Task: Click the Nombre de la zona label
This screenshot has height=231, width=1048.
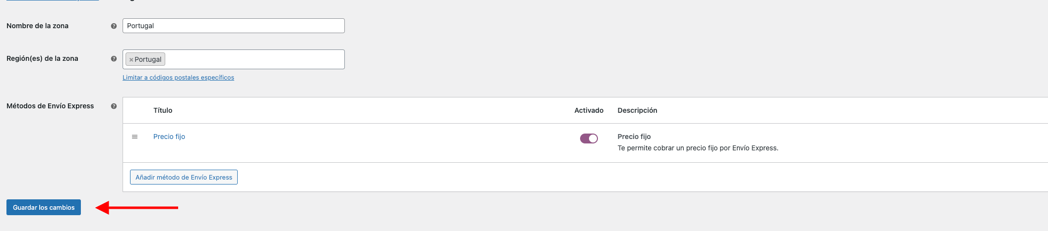Action: point(37,26)
